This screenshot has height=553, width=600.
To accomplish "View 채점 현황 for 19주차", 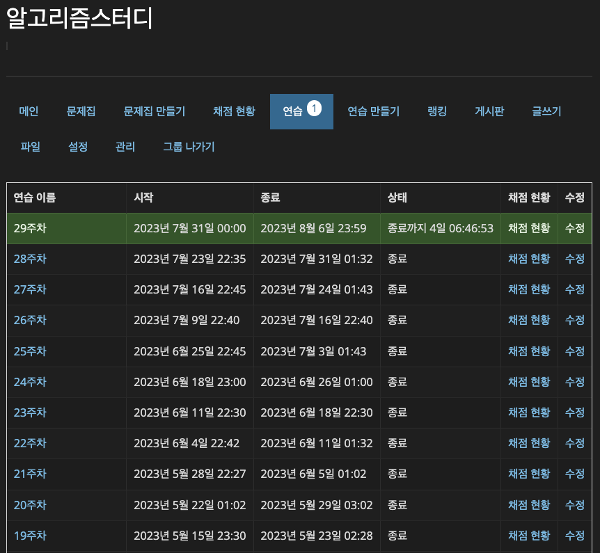I will (x=529, y=536).
